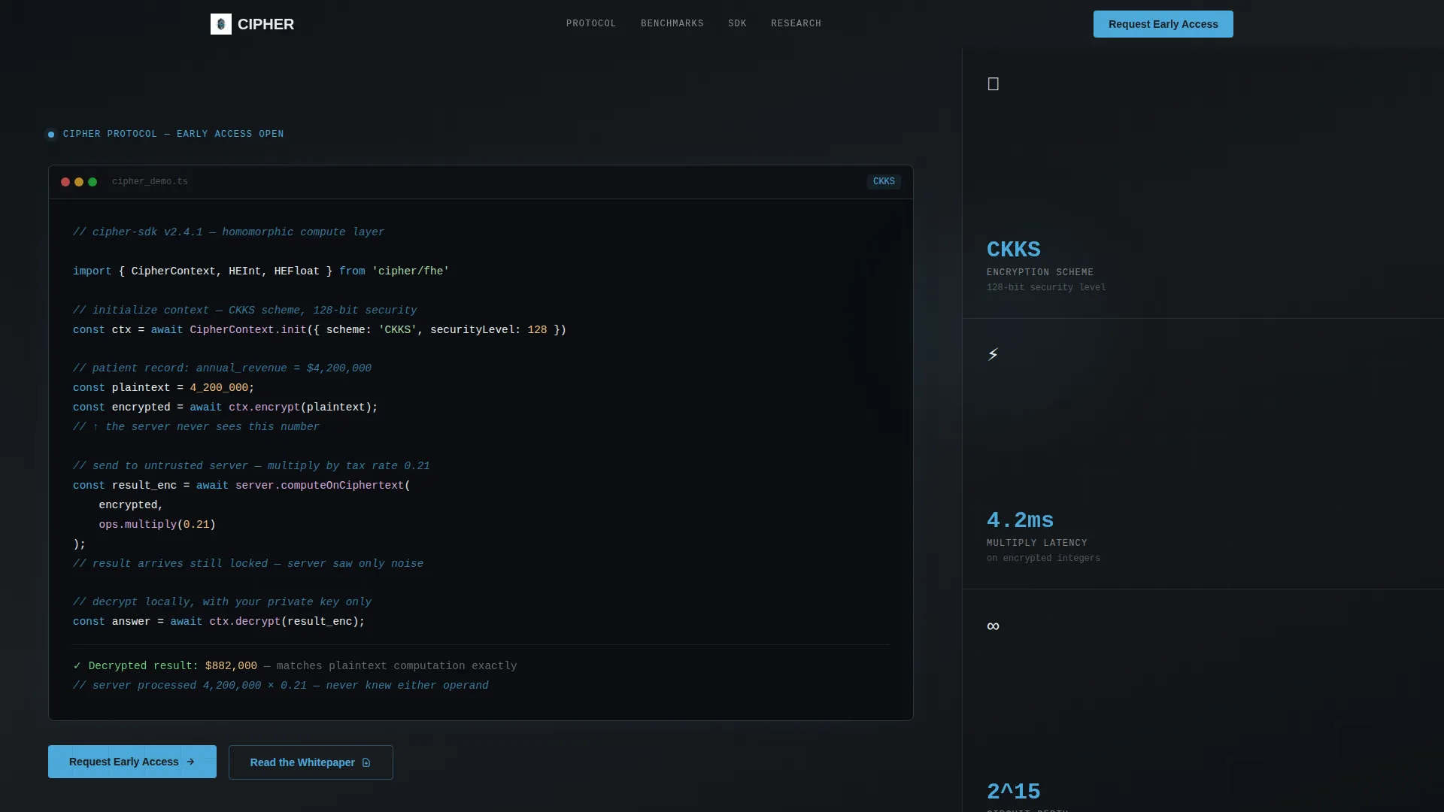Click the Encryption Scheme label

pyautogui.click(x=1040, y=272)
